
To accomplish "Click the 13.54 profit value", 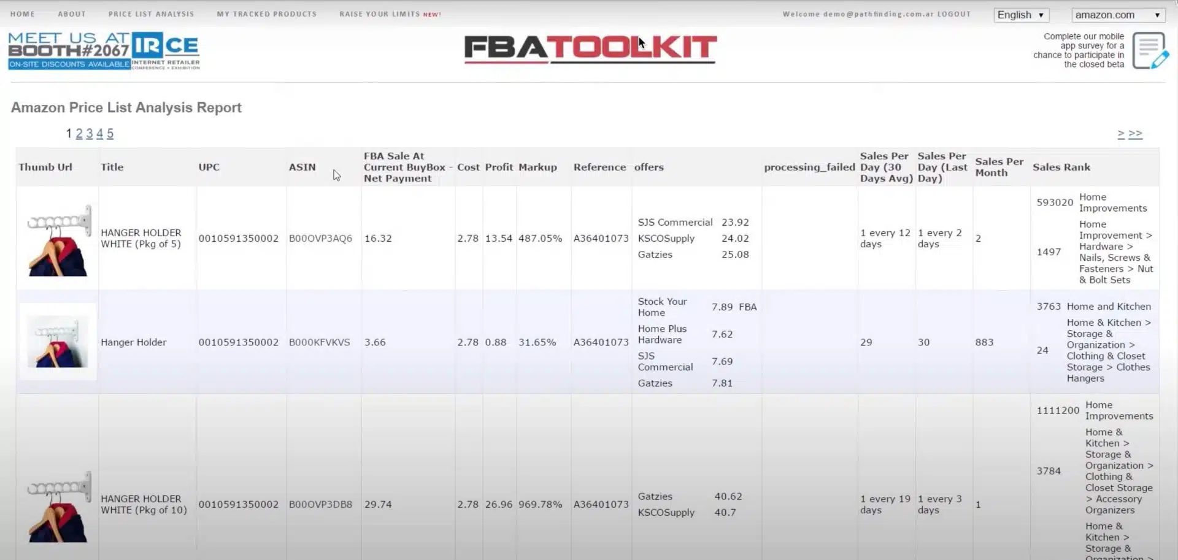I will coord(498,238).
